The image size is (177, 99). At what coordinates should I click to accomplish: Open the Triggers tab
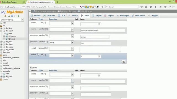(153, 16)
